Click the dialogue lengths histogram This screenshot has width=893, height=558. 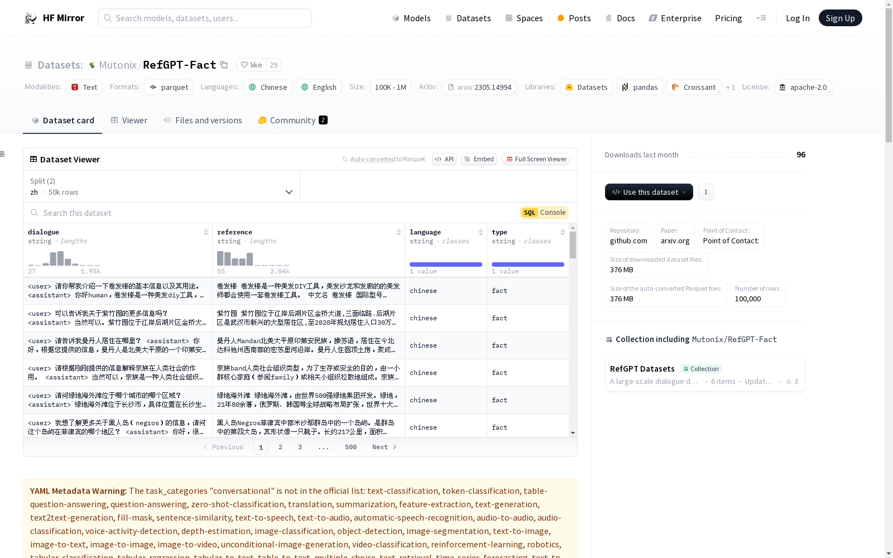point(64,258)
